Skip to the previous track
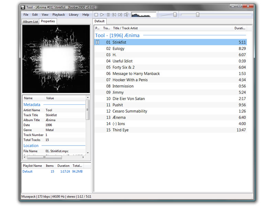The width and height of the screenshot is (275, 206). (x=114, y=15)
